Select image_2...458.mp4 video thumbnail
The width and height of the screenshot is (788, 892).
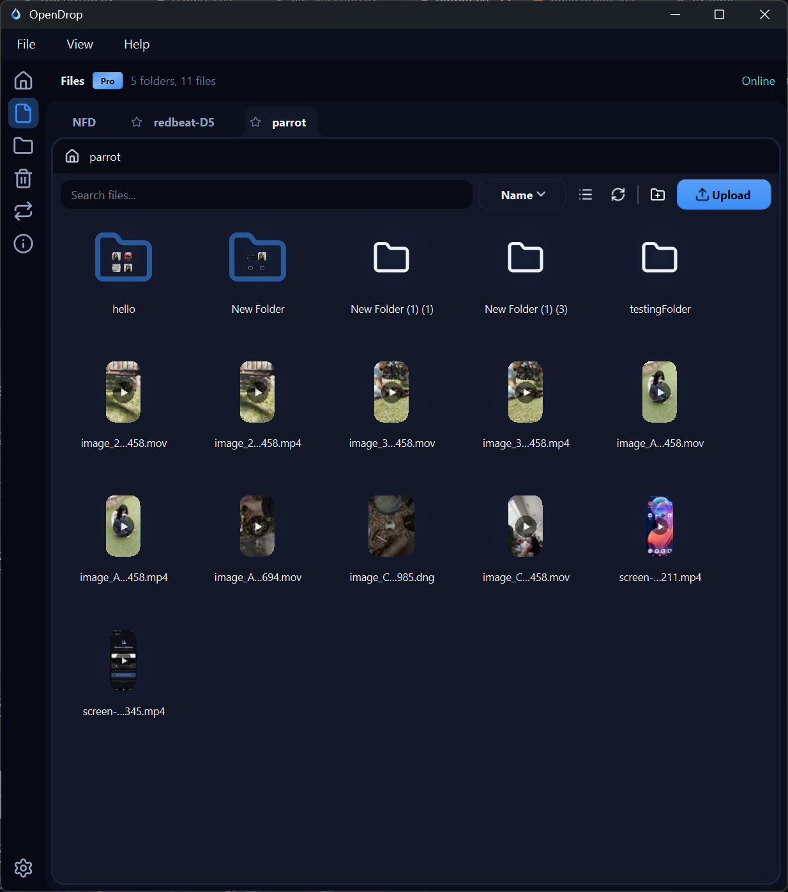tap(257, 392)
